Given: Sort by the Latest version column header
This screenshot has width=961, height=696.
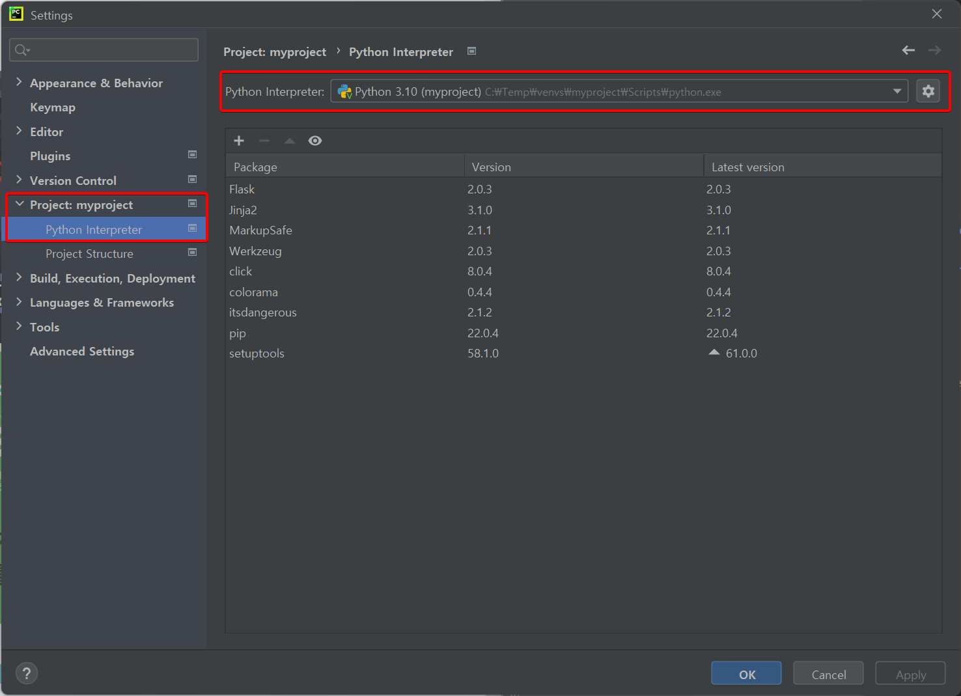Looking at the screenshot, I should coord(823,167).
